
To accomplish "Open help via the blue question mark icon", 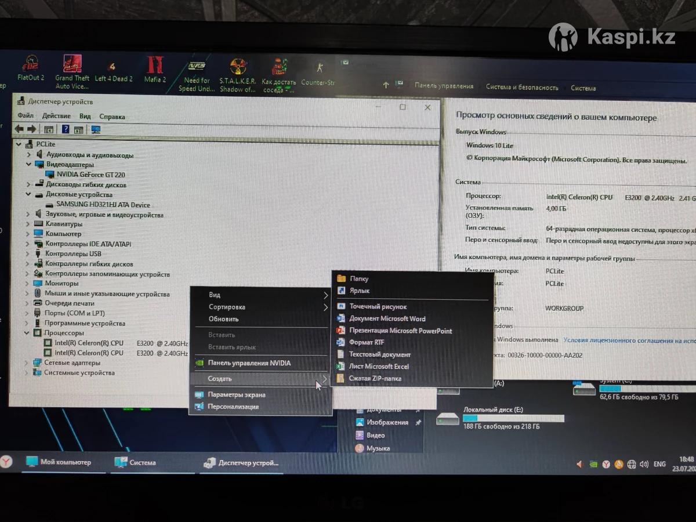I will coord(66,129).
